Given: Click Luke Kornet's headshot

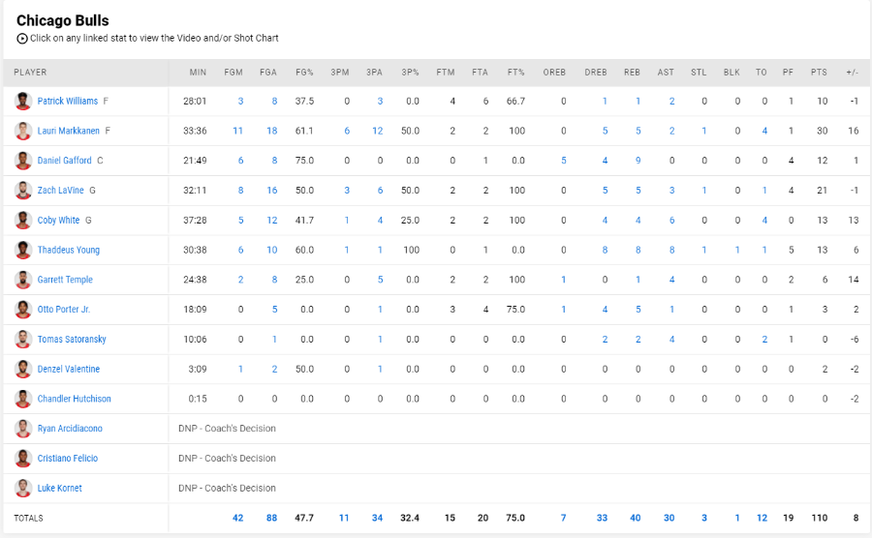Looking at the screenshot, I should tap(23, 488).
